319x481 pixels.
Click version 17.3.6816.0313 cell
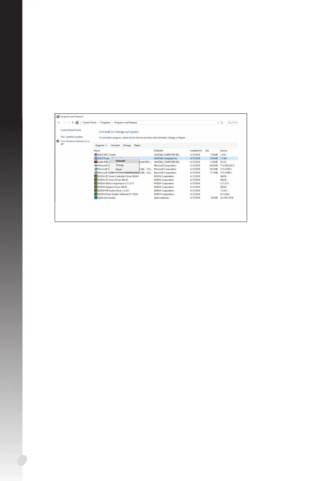tap(227, 166)
